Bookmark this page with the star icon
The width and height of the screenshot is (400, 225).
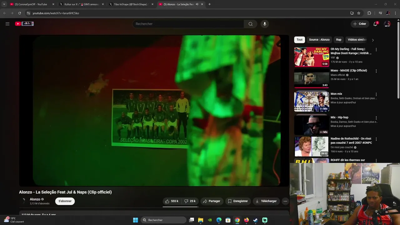359,13
